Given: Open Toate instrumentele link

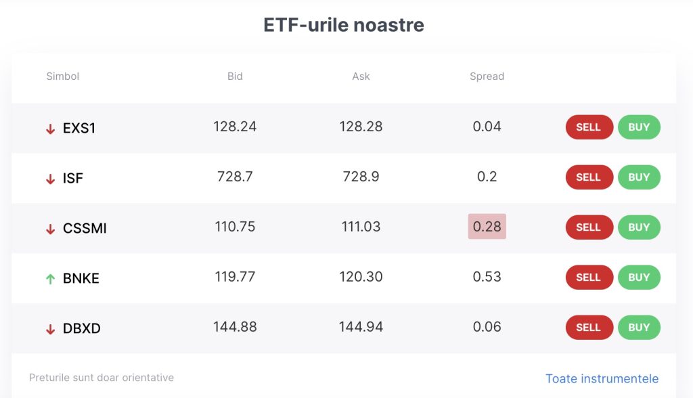Looking at the screenshot, I should [602, 378].
